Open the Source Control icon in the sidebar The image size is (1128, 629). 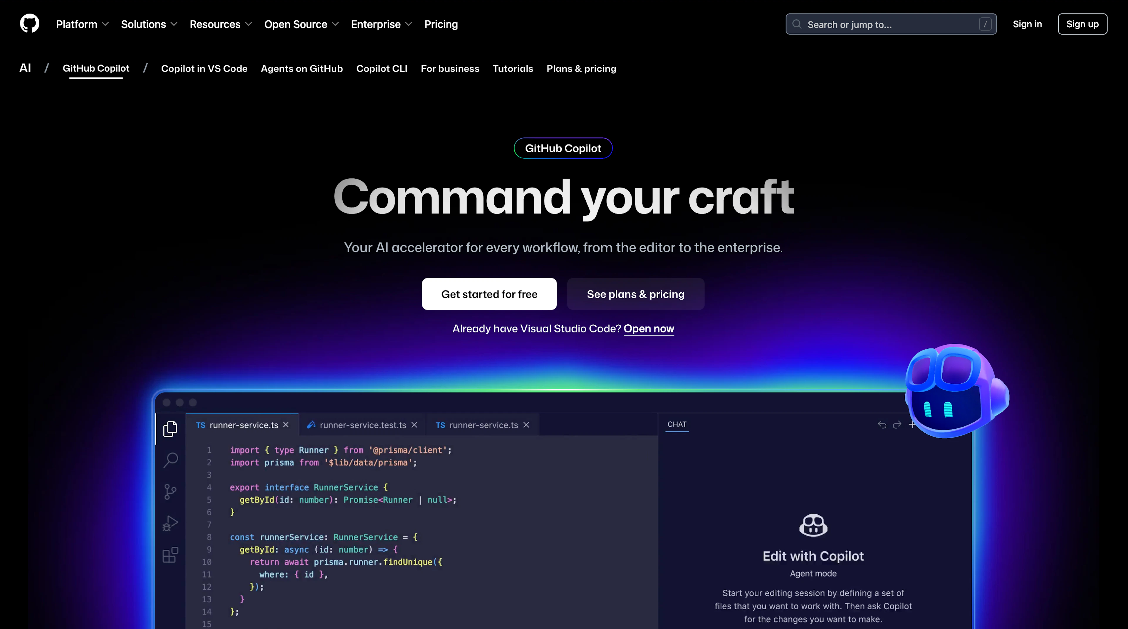(x=170, y=492)
